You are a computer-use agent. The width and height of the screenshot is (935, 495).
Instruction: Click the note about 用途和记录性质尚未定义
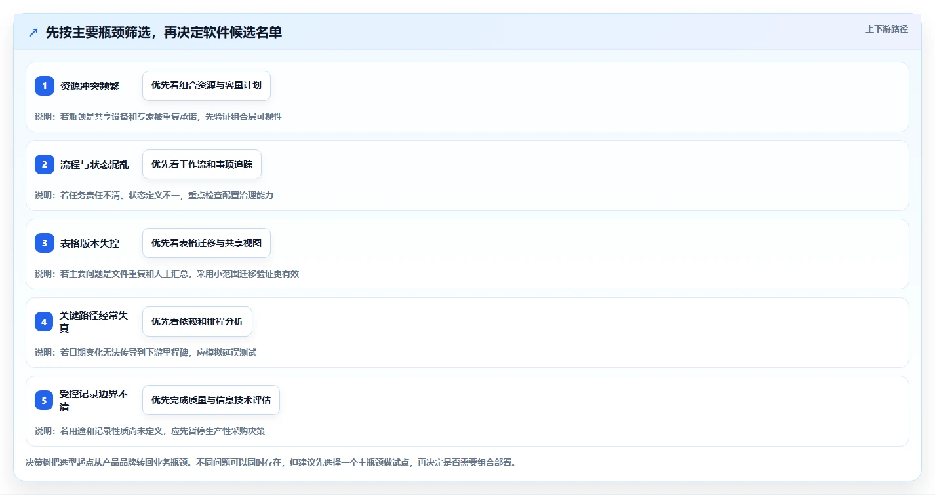click(149, 431)
